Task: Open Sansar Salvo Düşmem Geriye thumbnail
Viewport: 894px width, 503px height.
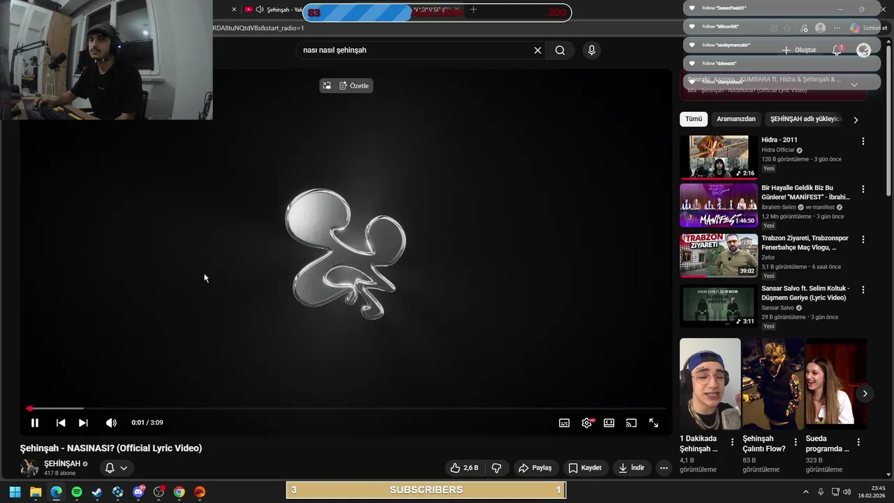Action: [x=719, y=306]
